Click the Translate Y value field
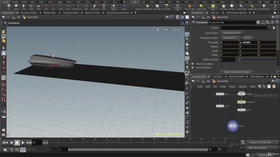This screenshot has width=280, height=157. click(x=248, y=42)
